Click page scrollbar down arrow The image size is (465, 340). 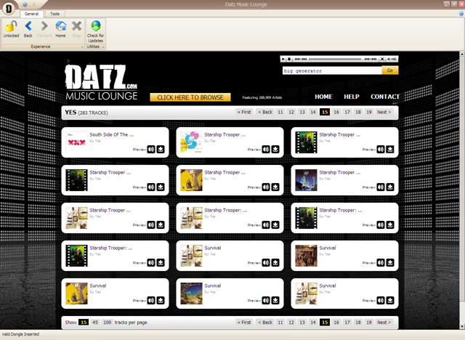click(462, 327)
